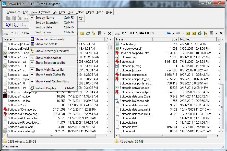Close the left panel with the X icon
The height and width of the screenshot is (151, 227).
coord(110,33)
